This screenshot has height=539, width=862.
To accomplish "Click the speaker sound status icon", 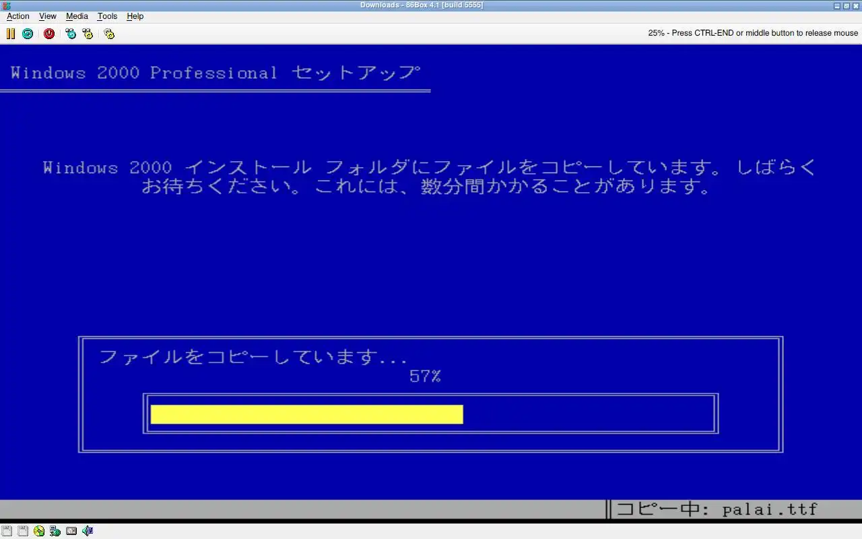I will pos(88,531).
